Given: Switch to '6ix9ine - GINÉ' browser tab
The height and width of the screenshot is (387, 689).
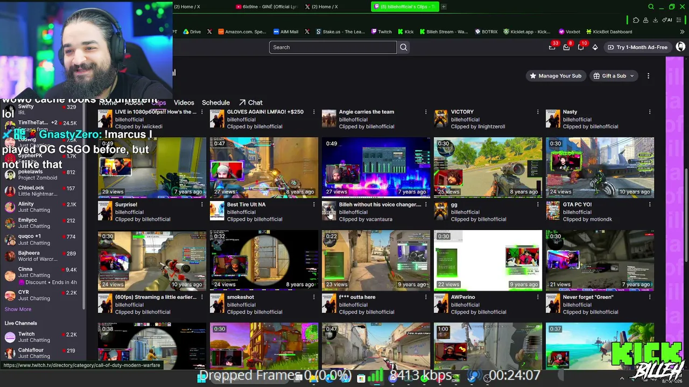Looking at the screenshot, I should click(x=266, y=6).
